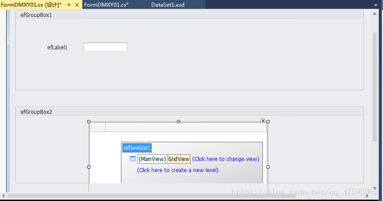Click the horizontal scrollbar left arrow
383x201 pixels.
click(x=4, y=196)
